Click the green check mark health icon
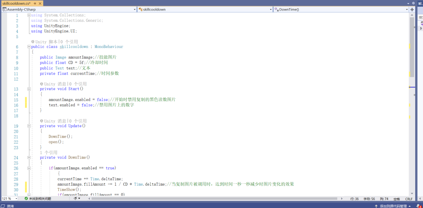This screenshot has height=208, width=423. 26,199
